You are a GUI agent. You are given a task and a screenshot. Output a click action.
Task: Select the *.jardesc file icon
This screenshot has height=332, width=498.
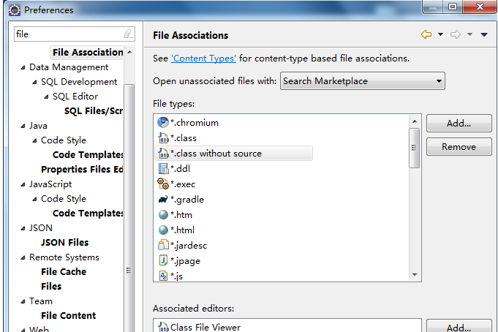click(163, 246)
